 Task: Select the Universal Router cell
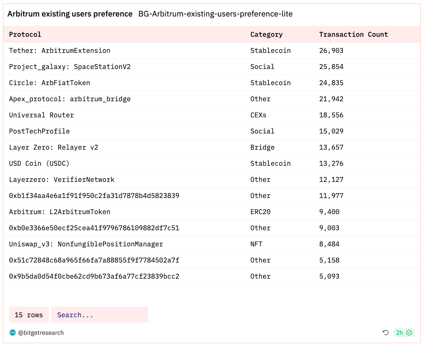[41, 115]
